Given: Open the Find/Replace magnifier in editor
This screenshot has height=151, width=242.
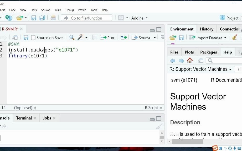Looking at the screenshot, I should point(72,38).
